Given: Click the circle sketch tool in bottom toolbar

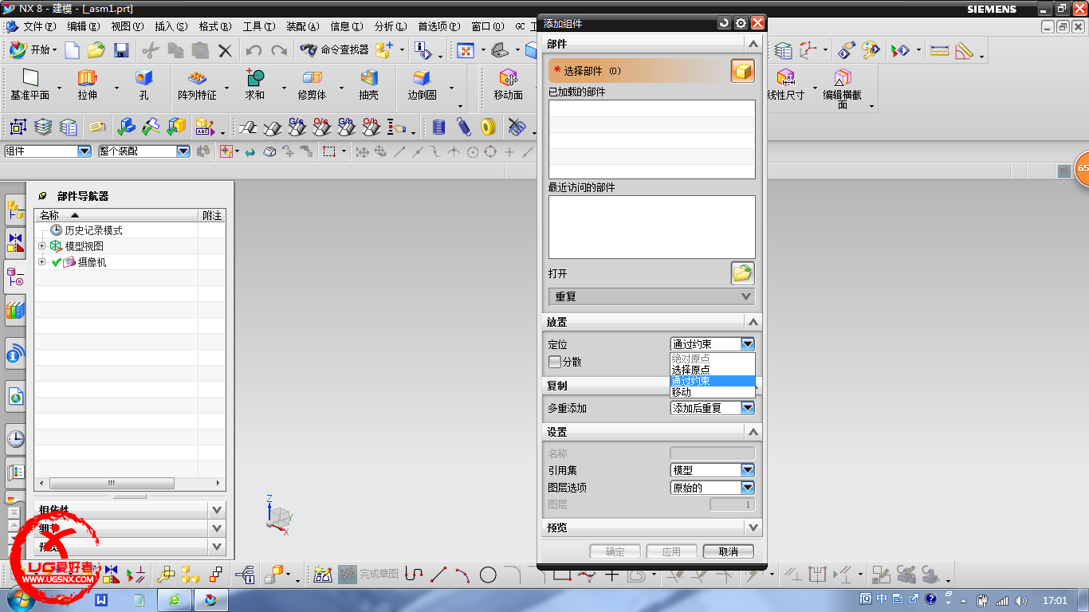Looking at the screenshot, I should point(488,574).
